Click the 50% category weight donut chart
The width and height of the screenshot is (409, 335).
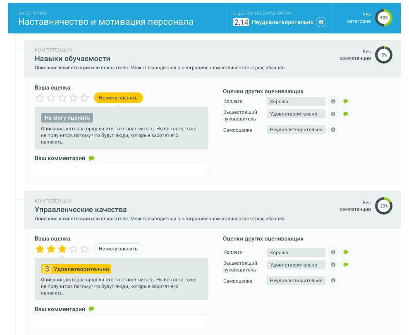(384, 18)
